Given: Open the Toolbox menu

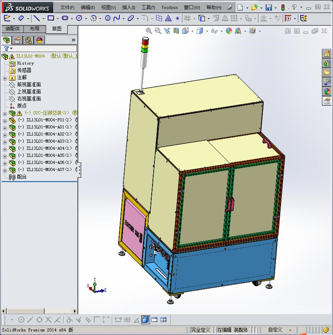Looking at the screenshot, I should point(169,7).
